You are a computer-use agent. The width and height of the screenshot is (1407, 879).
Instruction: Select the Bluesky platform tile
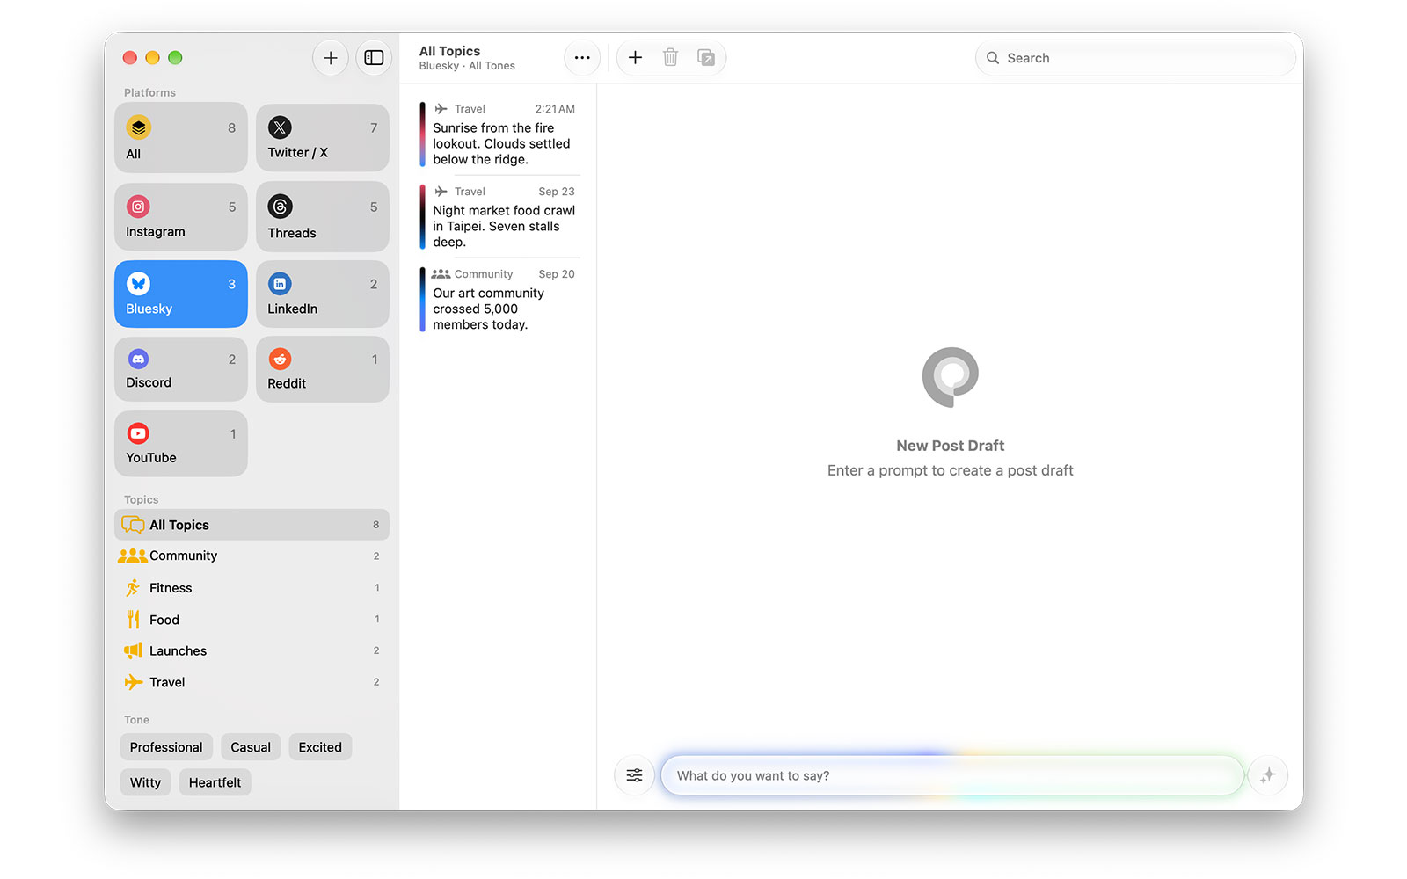click(181, 294)
